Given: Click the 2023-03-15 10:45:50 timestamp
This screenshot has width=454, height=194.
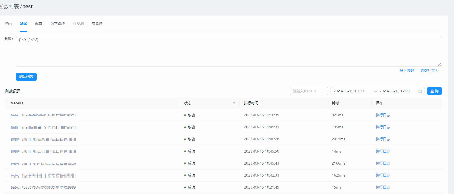Looking at the screenshot, I should [x=261, y=151].
